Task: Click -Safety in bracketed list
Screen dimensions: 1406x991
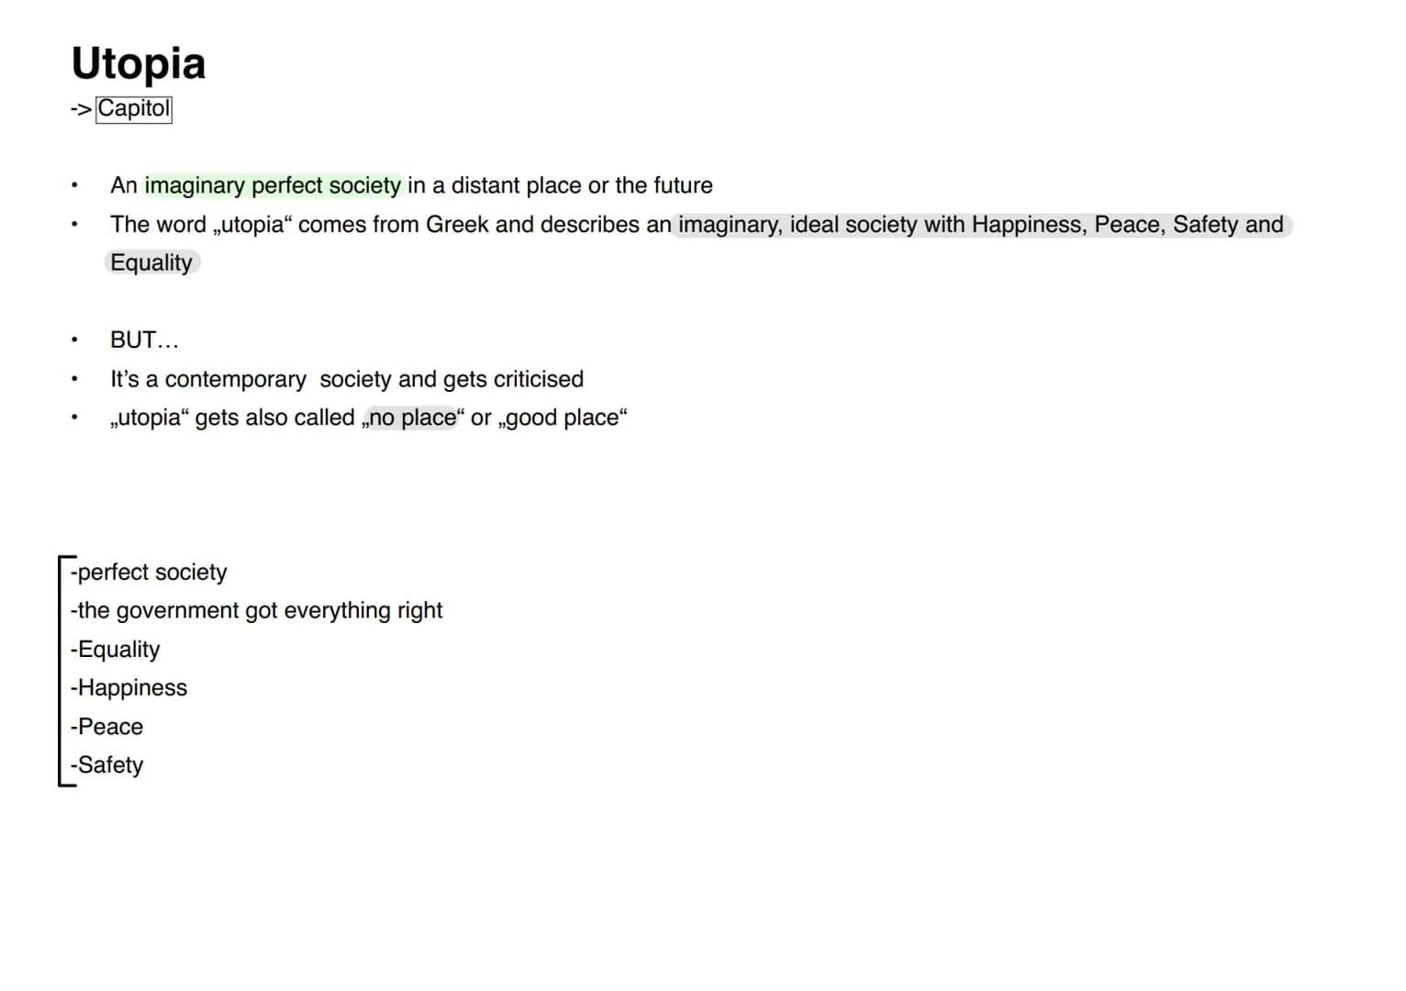Action: [107, 764]
